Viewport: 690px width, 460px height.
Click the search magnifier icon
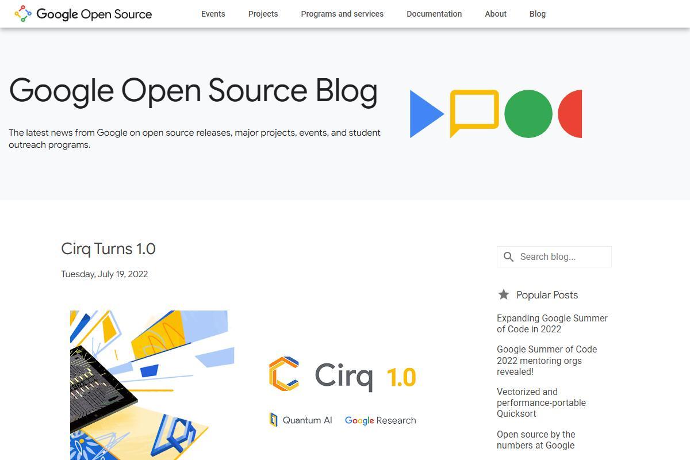click(508, 257)
